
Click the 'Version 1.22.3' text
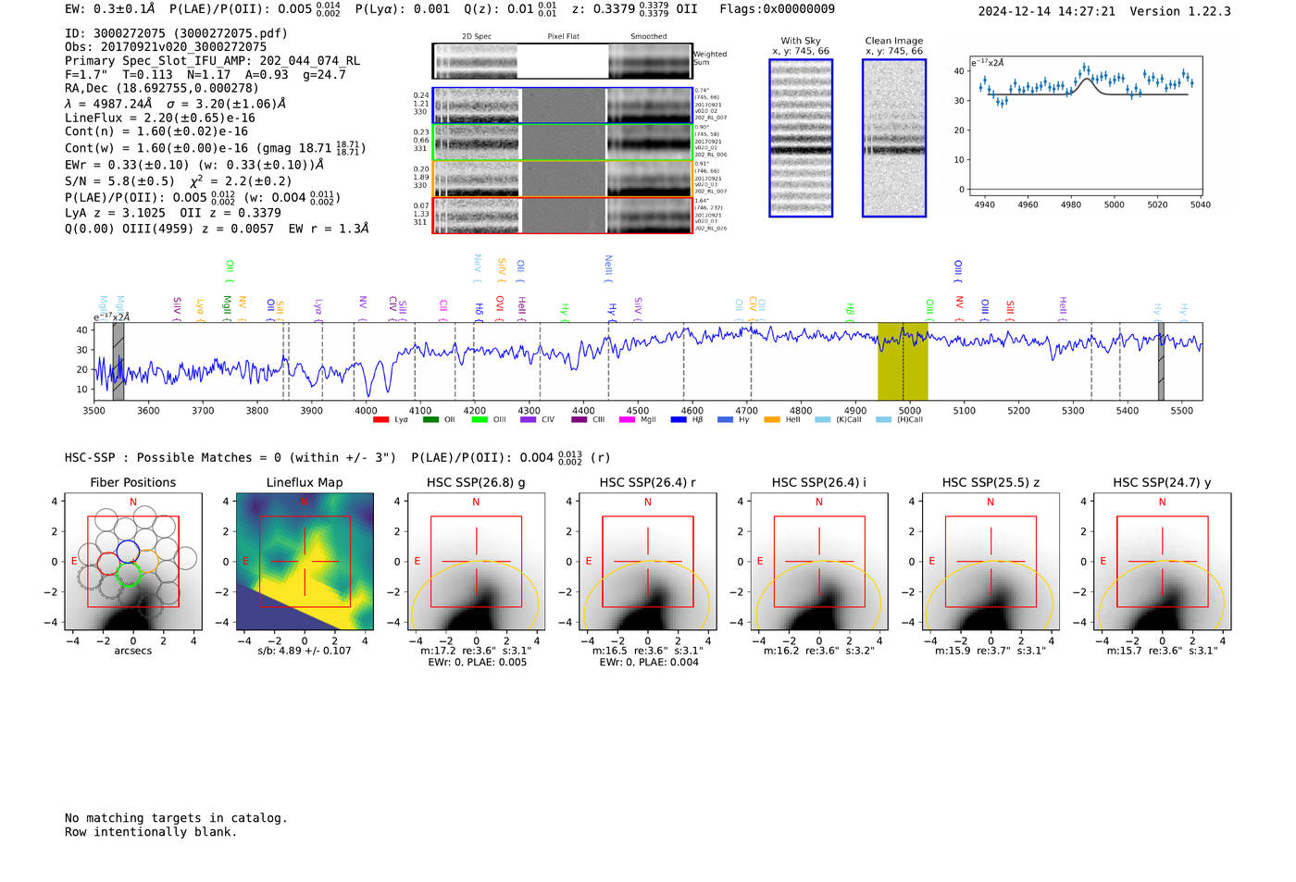pos(1180,11)
